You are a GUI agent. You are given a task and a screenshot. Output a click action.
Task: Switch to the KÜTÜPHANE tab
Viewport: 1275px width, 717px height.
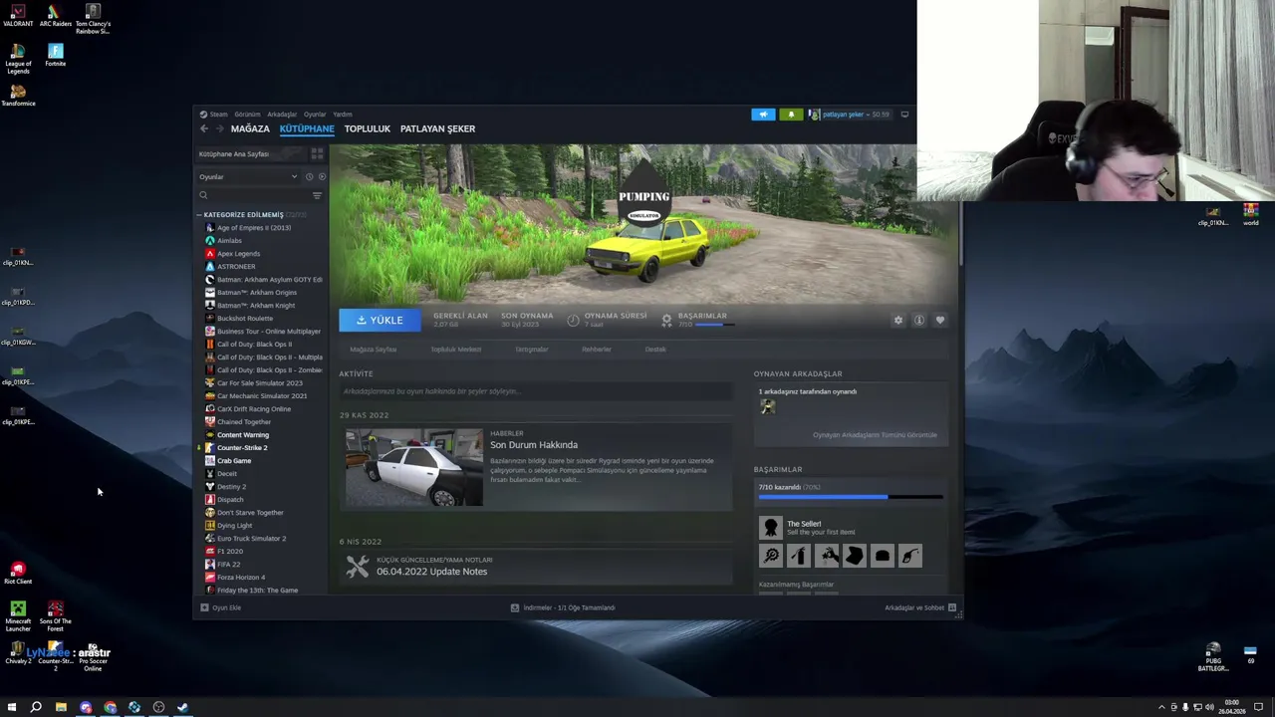(307, 128)
